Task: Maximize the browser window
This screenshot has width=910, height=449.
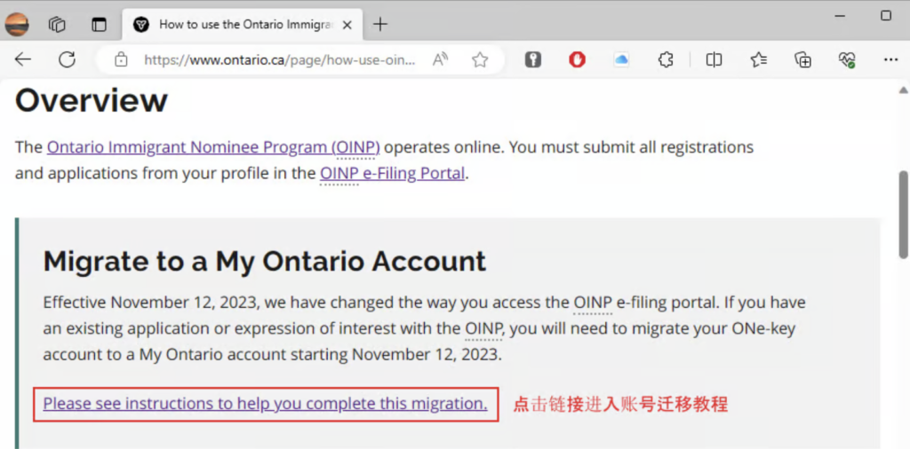Action: (886, 16)
